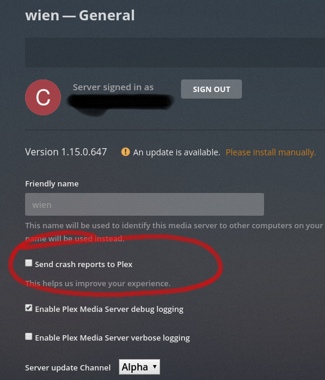The width and height of the screenshot is (325, 380).
Task: Click the blacked-out account email
Action: 121,102
